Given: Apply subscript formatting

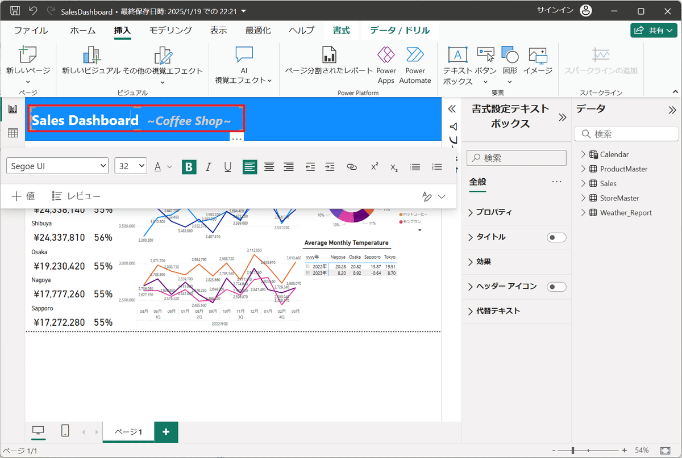Looking at the screenshot, I should point(394,166).
